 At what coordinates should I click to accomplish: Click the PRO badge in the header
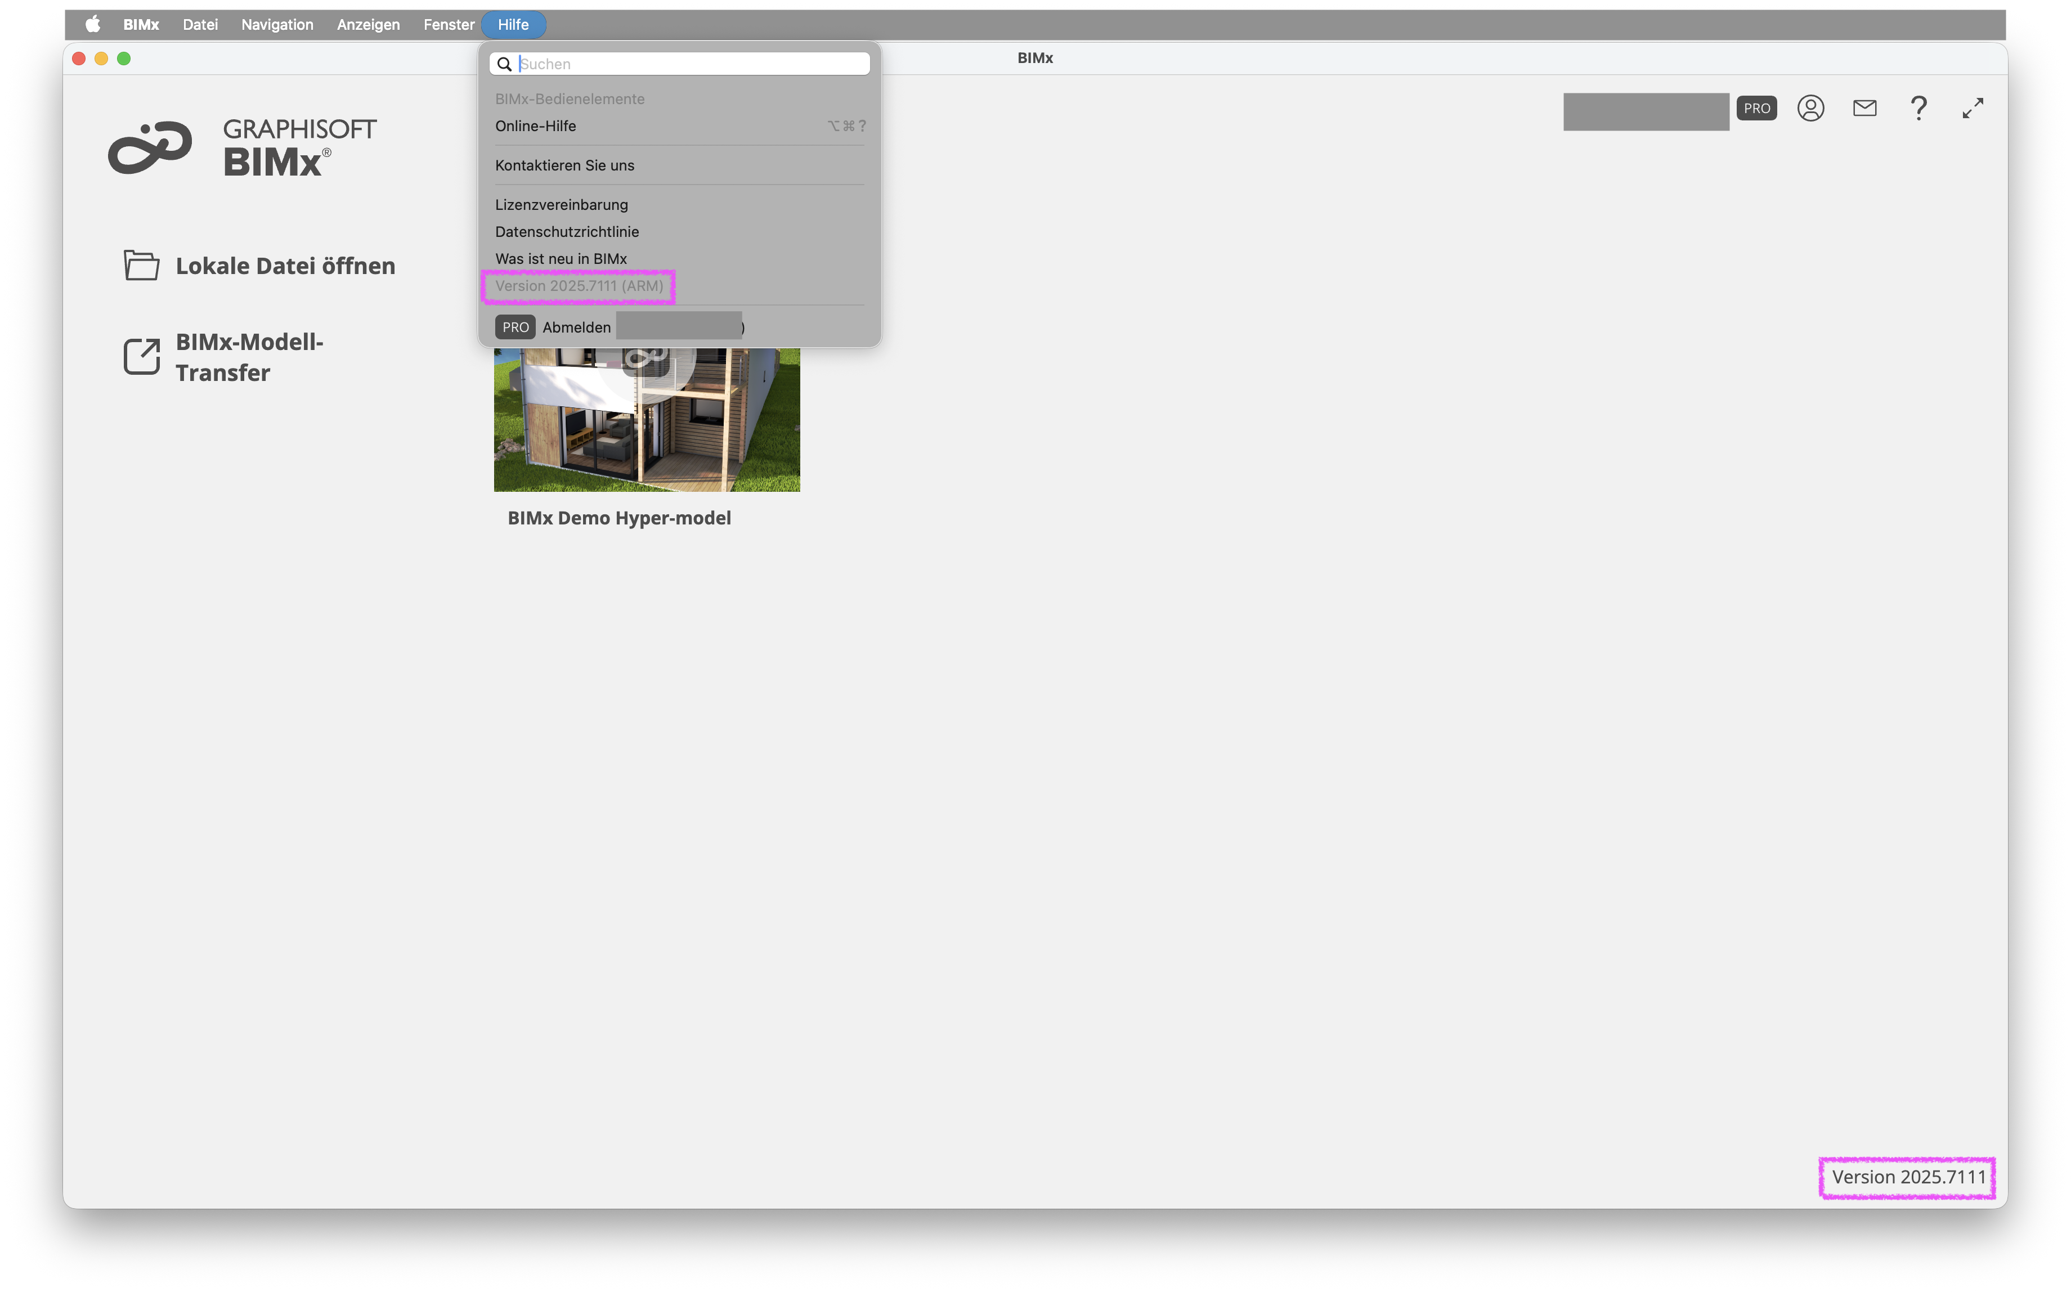tap(1756, 109)
